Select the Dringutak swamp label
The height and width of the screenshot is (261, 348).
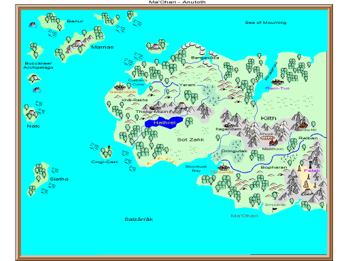[x=234, y=151]
